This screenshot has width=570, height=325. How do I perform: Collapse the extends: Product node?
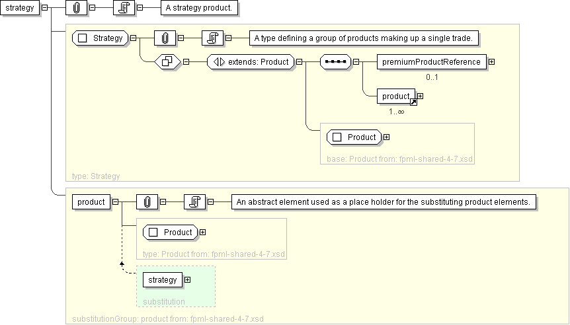point(299,62)
